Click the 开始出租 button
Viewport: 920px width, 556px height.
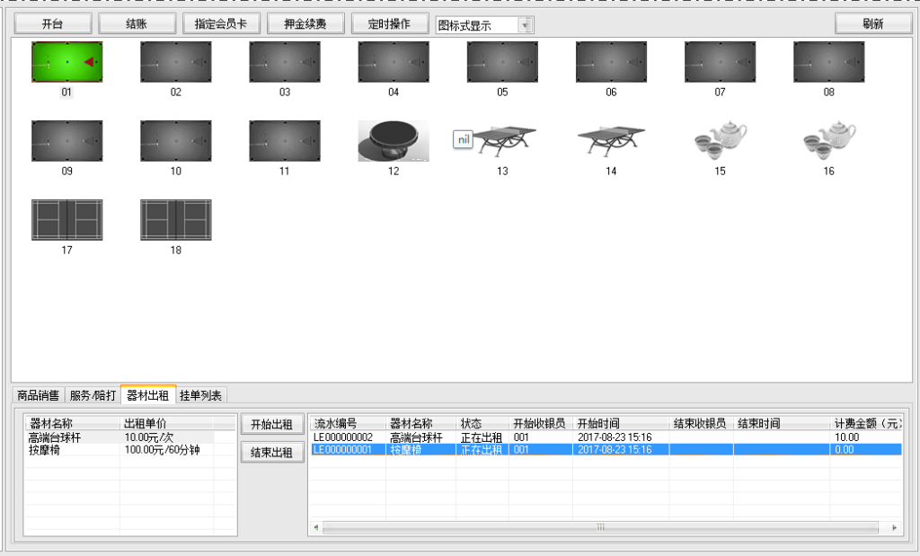point(271,424)
